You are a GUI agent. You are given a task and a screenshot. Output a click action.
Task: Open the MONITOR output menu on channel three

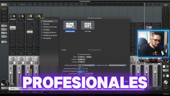tap(30, 54)
